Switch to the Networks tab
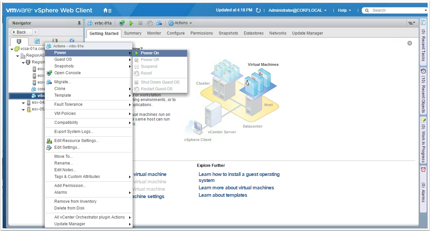 coord(278,33)
